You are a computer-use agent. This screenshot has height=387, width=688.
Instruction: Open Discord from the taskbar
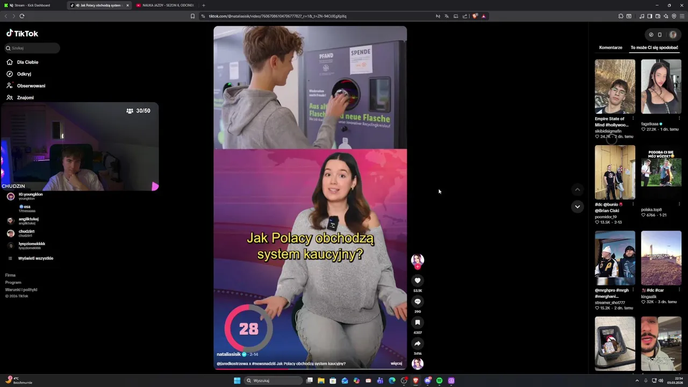point(427,381)
